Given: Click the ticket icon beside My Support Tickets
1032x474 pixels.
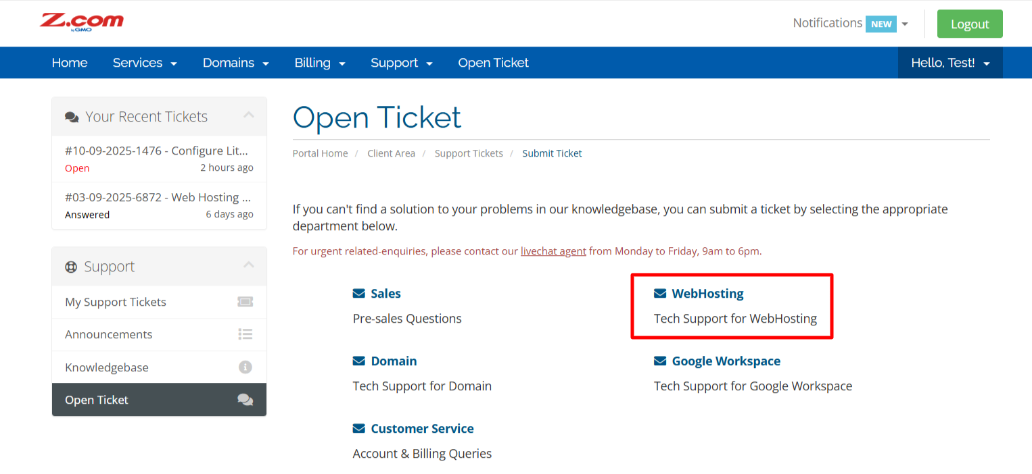Looking at the screenshot, I should [x=245, y=302].
